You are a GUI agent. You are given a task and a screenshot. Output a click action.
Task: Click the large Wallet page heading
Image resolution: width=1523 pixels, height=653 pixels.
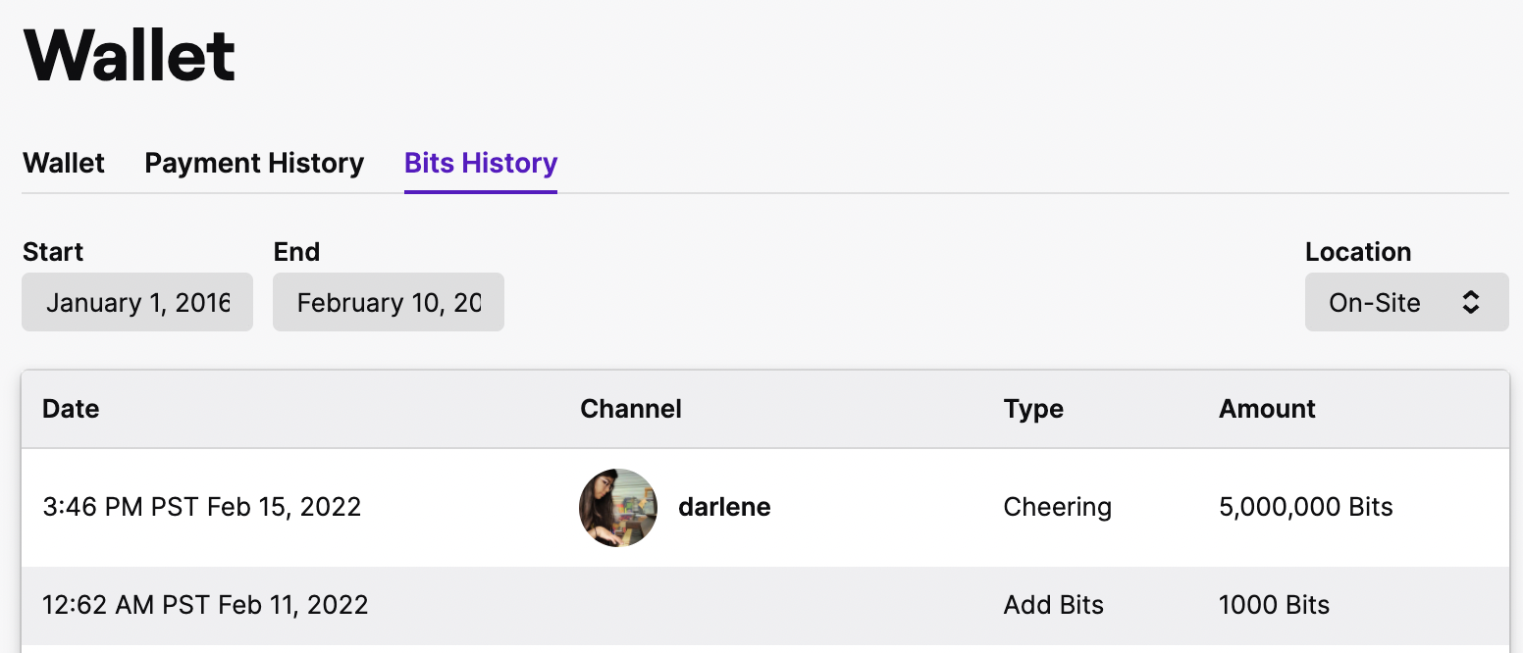coord(130,56)
